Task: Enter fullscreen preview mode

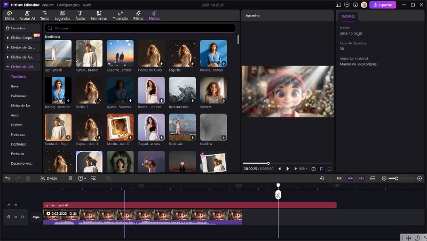Action: [x=329, y=168]
